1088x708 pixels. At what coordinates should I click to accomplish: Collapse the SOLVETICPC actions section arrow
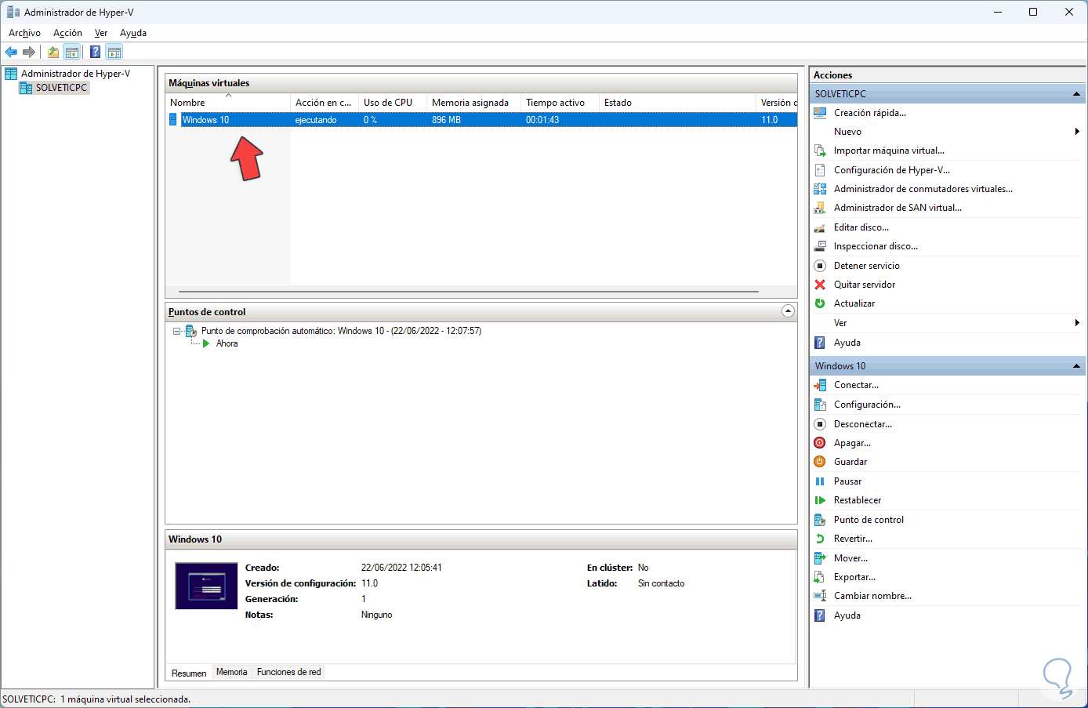click(x=1076, y=94)
